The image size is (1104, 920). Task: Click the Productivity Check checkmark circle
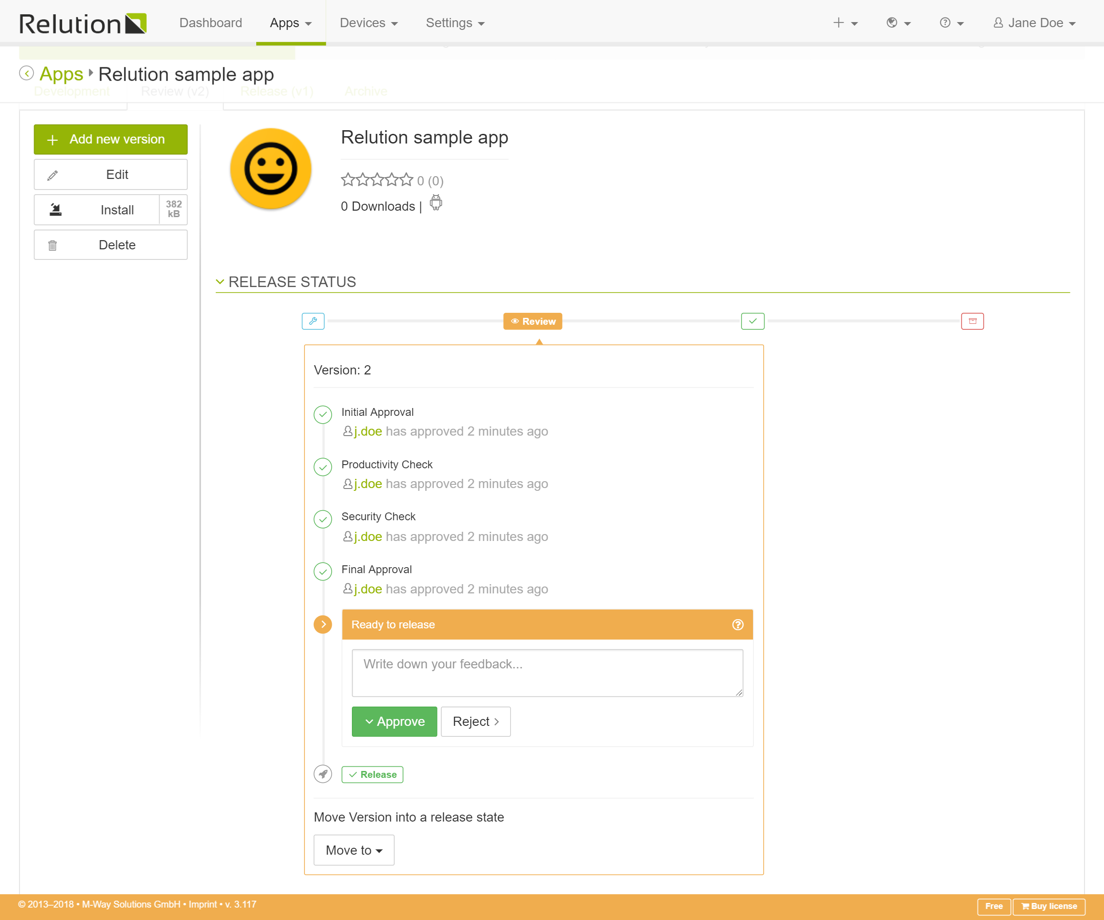click(x=323, y=467)
